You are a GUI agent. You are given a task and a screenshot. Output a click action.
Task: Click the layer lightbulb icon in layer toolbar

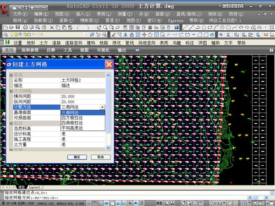tap(11, 35)
